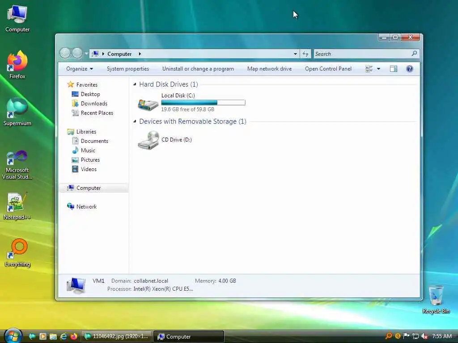Click the orange tray icon next to the flag

pos(398,336)
